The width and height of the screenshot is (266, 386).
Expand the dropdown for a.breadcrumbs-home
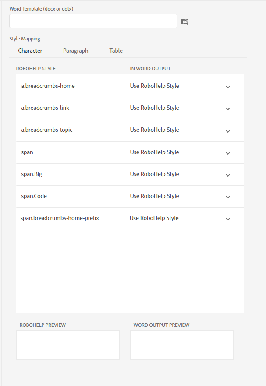(228, 87)
